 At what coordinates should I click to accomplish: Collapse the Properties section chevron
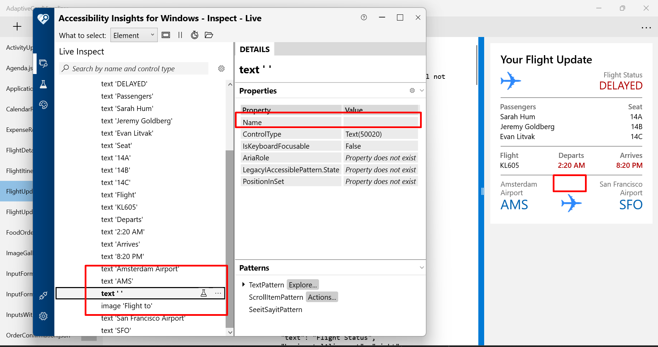[422, 90]
